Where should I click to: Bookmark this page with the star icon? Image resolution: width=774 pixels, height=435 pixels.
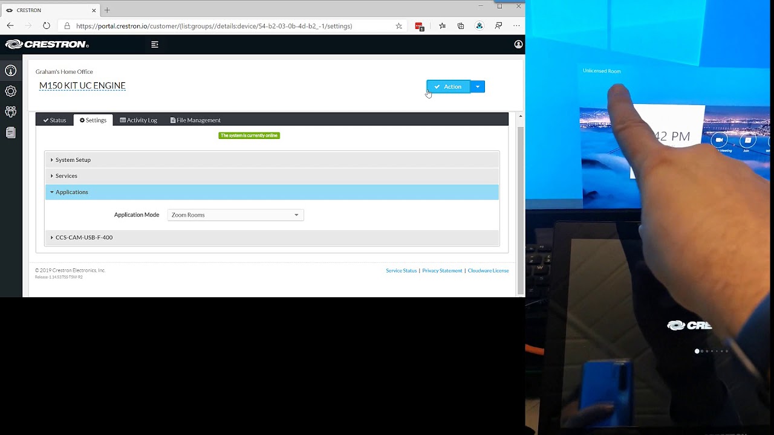tap(399, 26)
